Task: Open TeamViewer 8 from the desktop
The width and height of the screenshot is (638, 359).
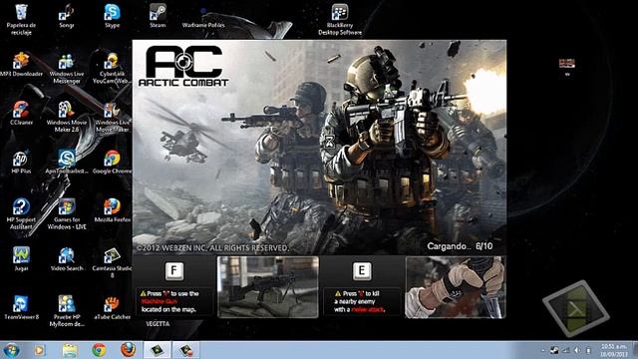Action: 21,307
